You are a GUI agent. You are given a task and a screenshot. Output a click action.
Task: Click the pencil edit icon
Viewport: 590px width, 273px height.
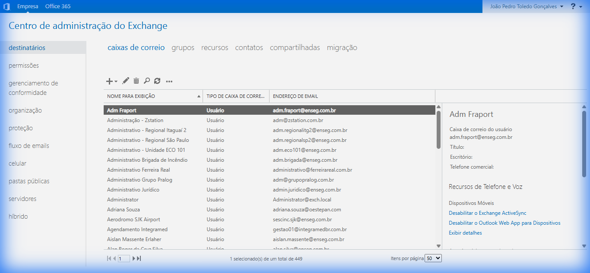(x=126, y=81)
